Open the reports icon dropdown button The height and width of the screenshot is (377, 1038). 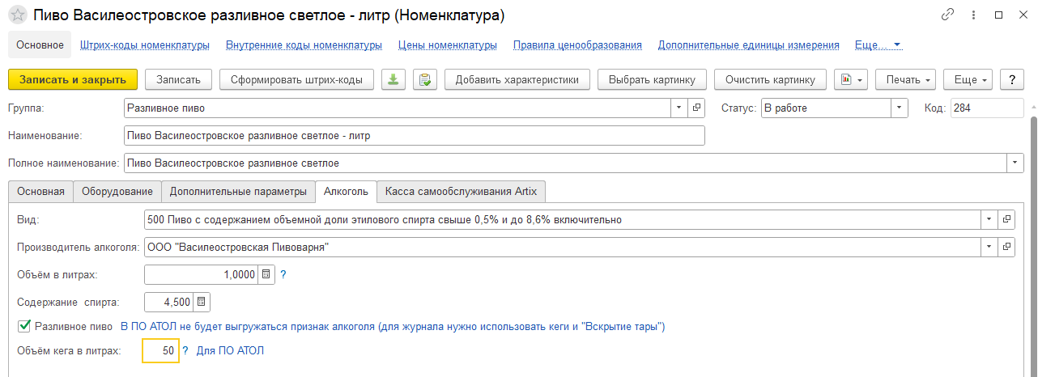pos(850,79)
